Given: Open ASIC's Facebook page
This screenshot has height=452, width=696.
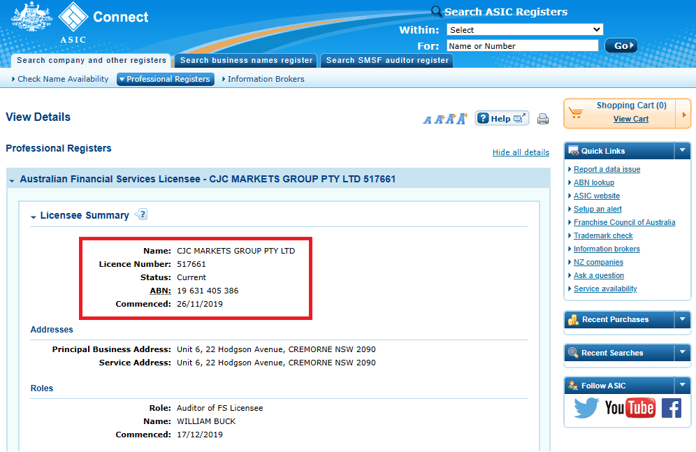Looking at the screenshot, I should [671, 408].
